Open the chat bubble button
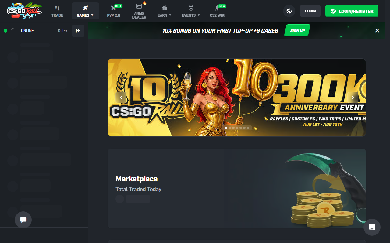Screen dimensions: 390x243 (23, 220)
